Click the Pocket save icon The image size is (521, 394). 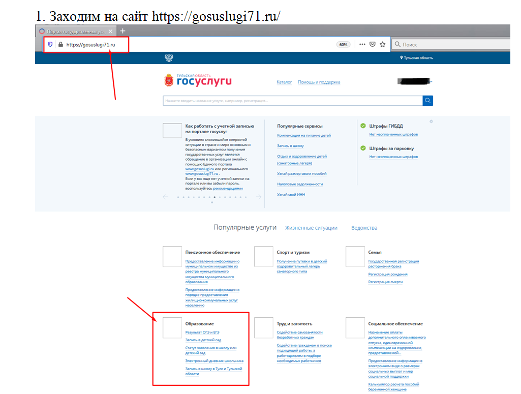tap(373, 45)
